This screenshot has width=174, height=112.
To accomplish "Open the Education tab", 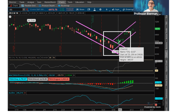I will pos(80,2).
